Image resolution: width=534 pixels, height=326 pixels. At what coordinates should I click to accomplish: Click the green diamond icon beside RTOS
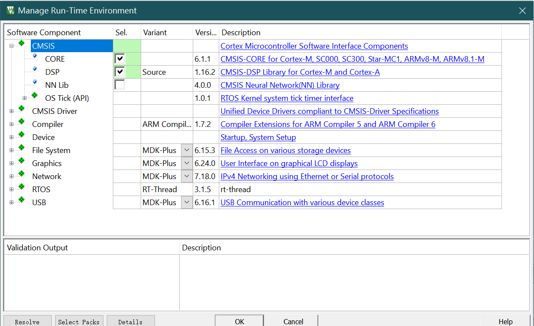[x=21, y=186]
